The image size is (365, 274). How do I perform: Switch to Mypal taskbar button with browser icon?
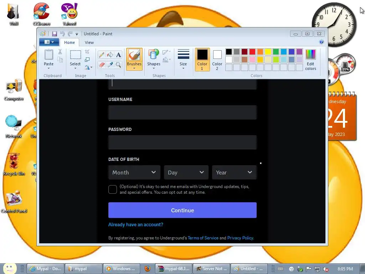pyautogui.click(x=46, y=269)
